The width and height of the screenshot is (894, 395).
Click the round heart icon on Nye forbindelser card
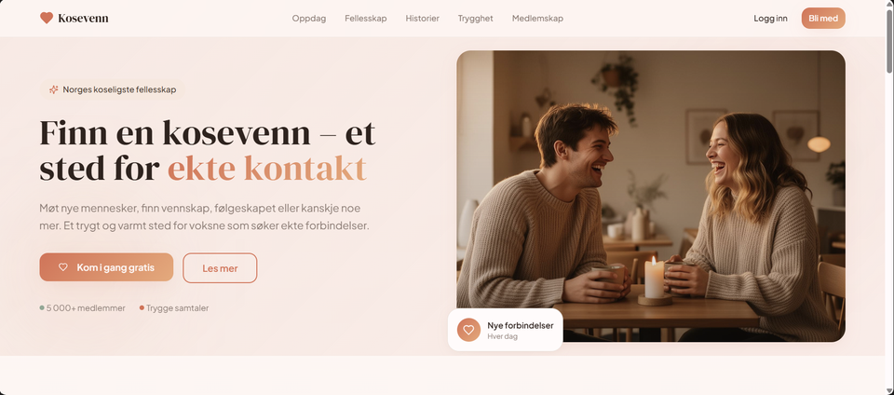[468, 330]
